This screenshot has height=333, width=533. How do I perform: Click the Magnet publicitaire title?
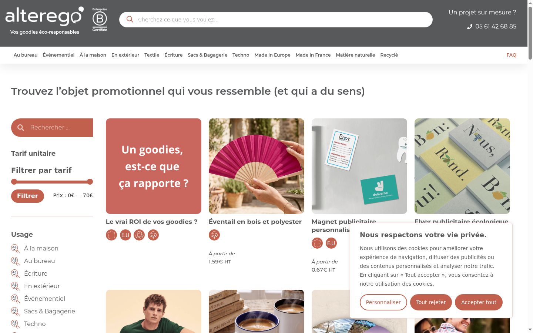click(x=344, y=226)
